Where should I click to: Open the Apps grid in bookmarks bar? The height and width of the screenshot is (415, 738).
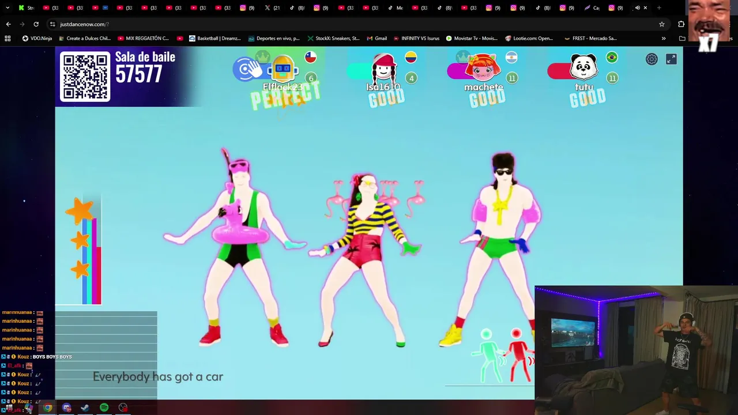7,39
